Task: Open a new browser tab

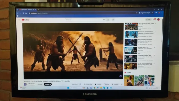Action: (x=38, y=10)
